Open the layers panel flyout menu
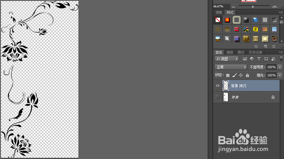The width and height of the screenshot is (284, 159). click(x=281, y=52)
